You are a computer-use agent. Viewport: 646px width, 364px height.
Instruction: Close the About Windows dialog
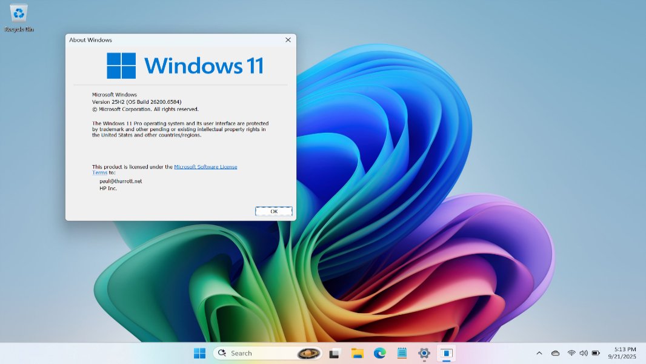pyautogui.click(x=288, y=39)
